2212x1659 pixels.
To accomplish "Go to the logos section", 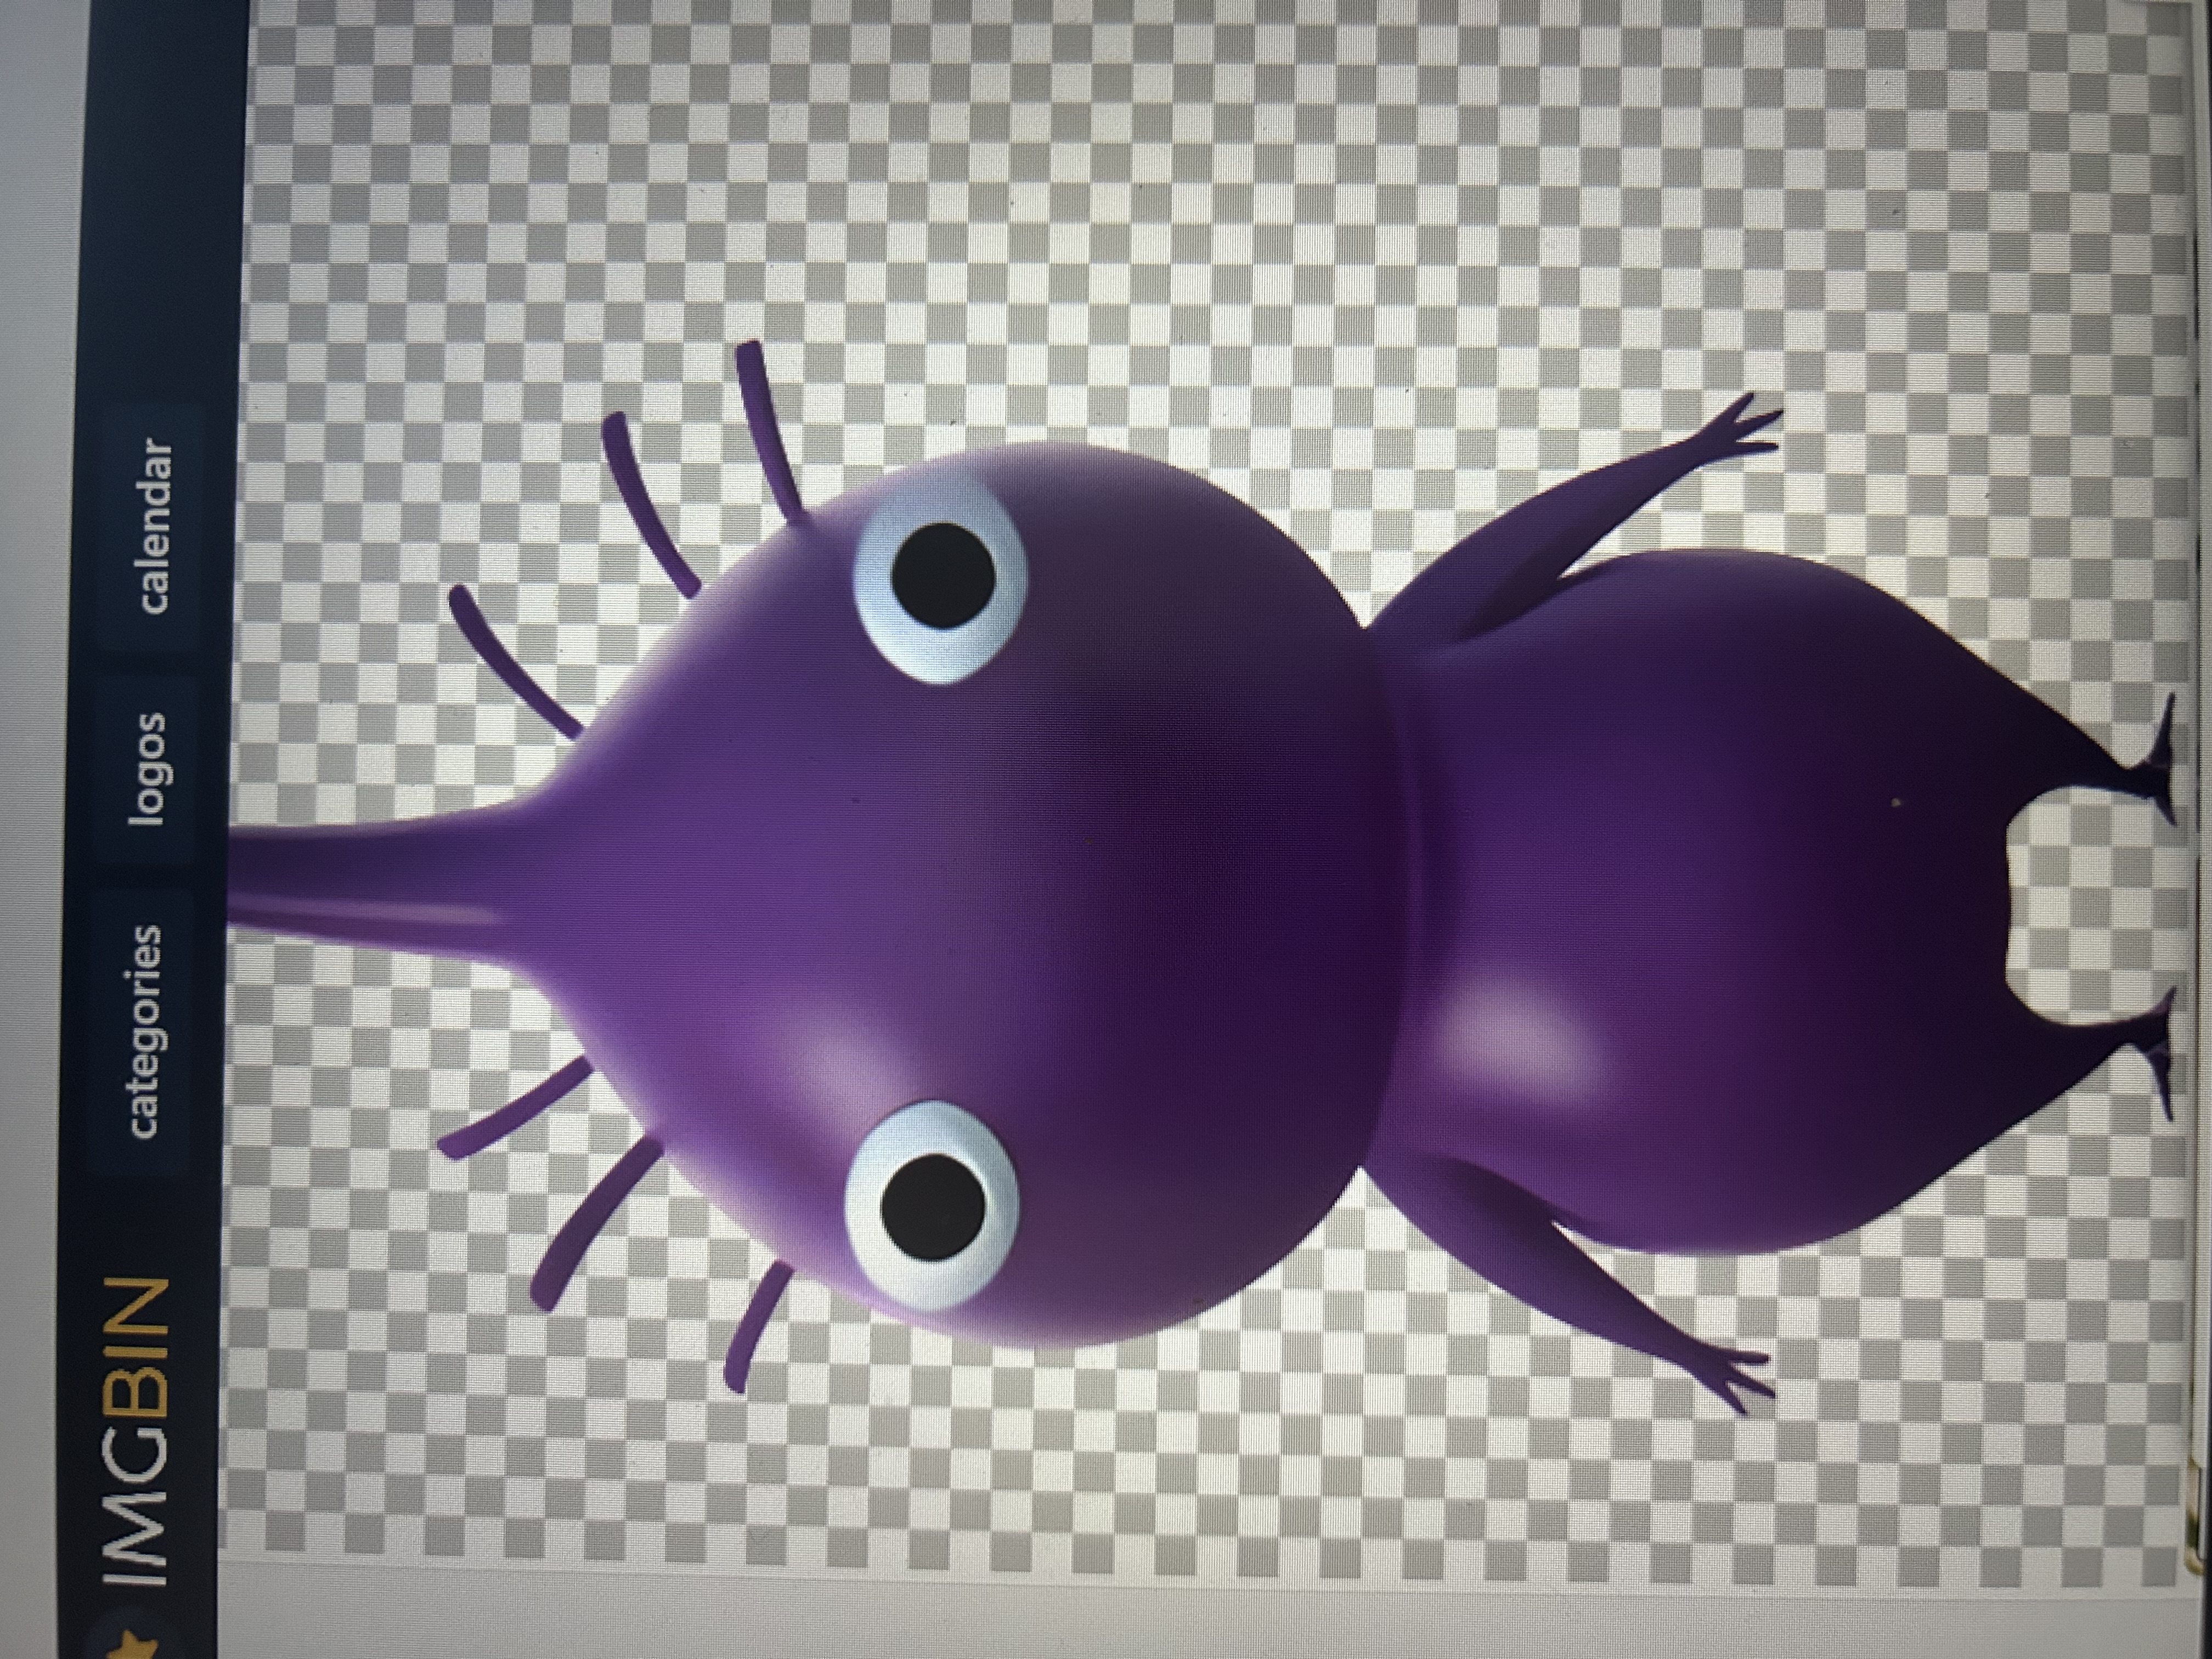I will [x=146, y=770].
